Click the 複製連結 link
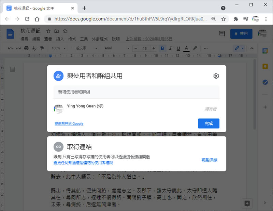 pos(209,160)
